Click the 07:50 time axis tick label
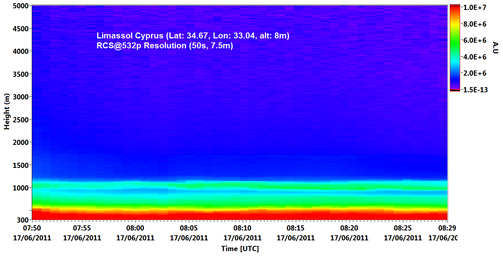Image resolution: width=503 pixels, height=257 pixels. [x=32, y=228]
